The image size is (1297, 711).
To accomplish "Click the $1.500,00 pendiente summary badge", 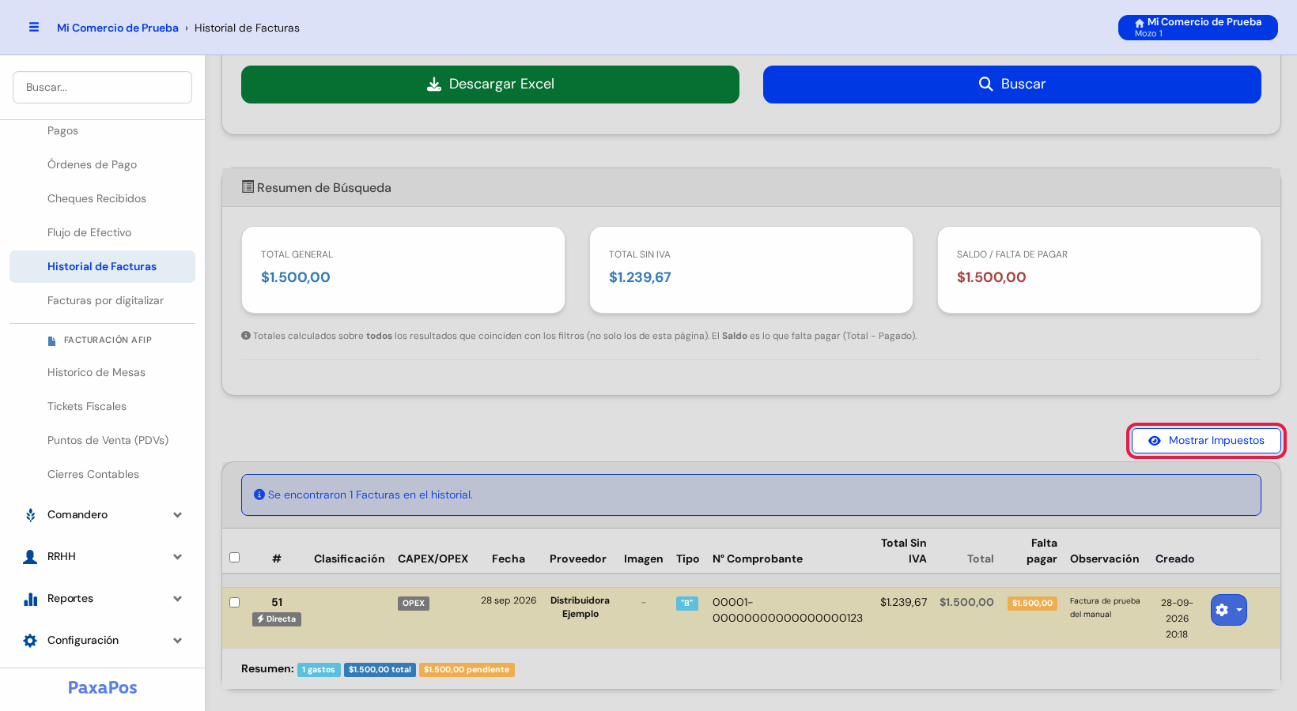I will pyautogui.click(x=467, y=670).
